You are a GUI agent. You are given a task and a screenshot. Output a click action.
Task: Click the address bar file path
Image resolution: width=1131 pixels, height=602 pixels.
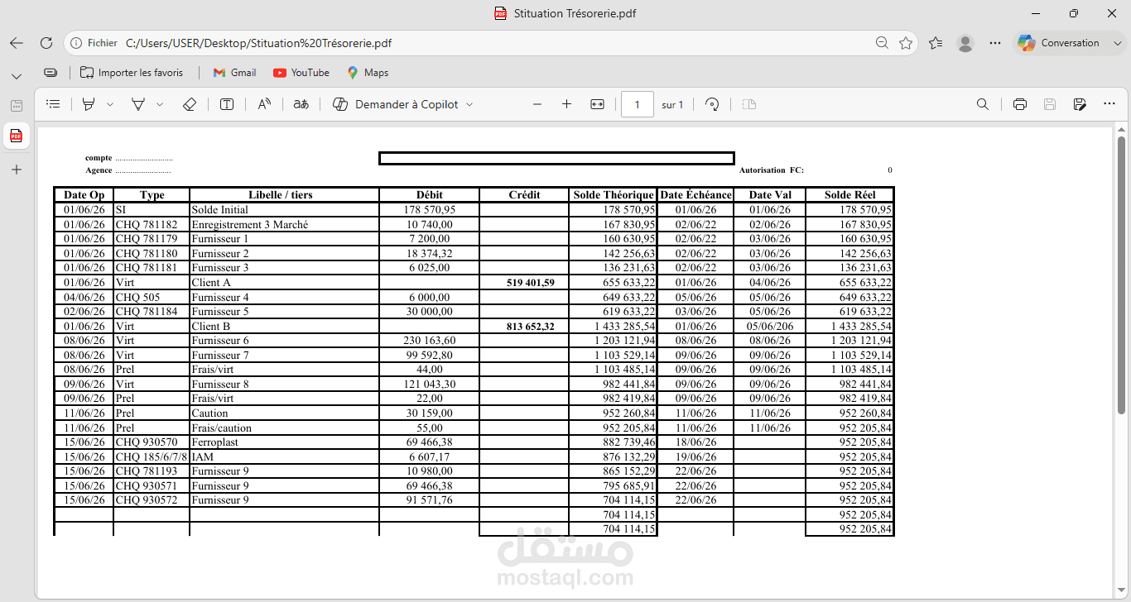point(259,43)
